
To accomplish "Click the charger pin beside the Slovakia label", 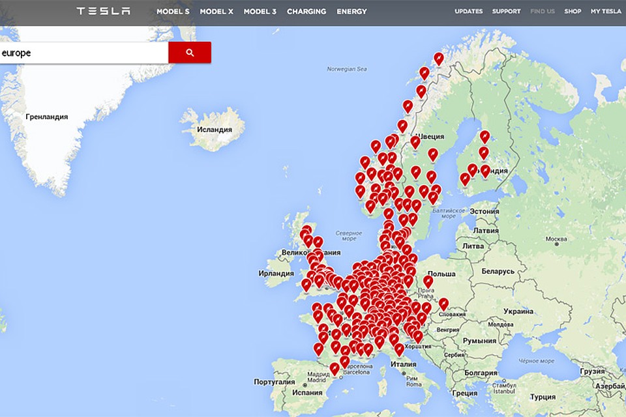I will pyautogui.click(x=444, y=304).
